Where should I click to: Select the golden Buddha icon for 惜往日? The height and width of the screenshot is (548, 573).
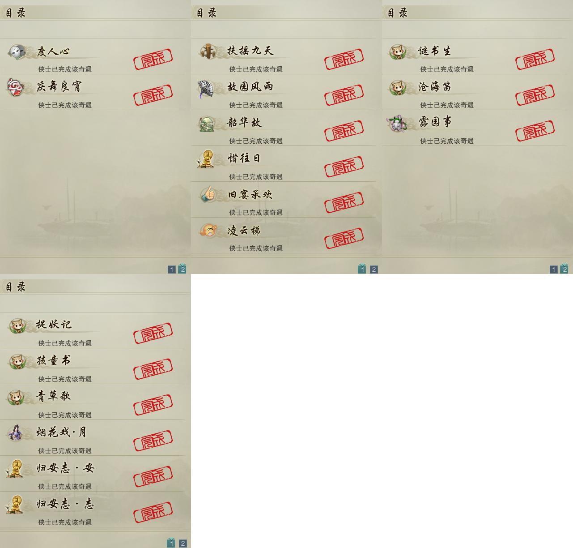(206, 159)
